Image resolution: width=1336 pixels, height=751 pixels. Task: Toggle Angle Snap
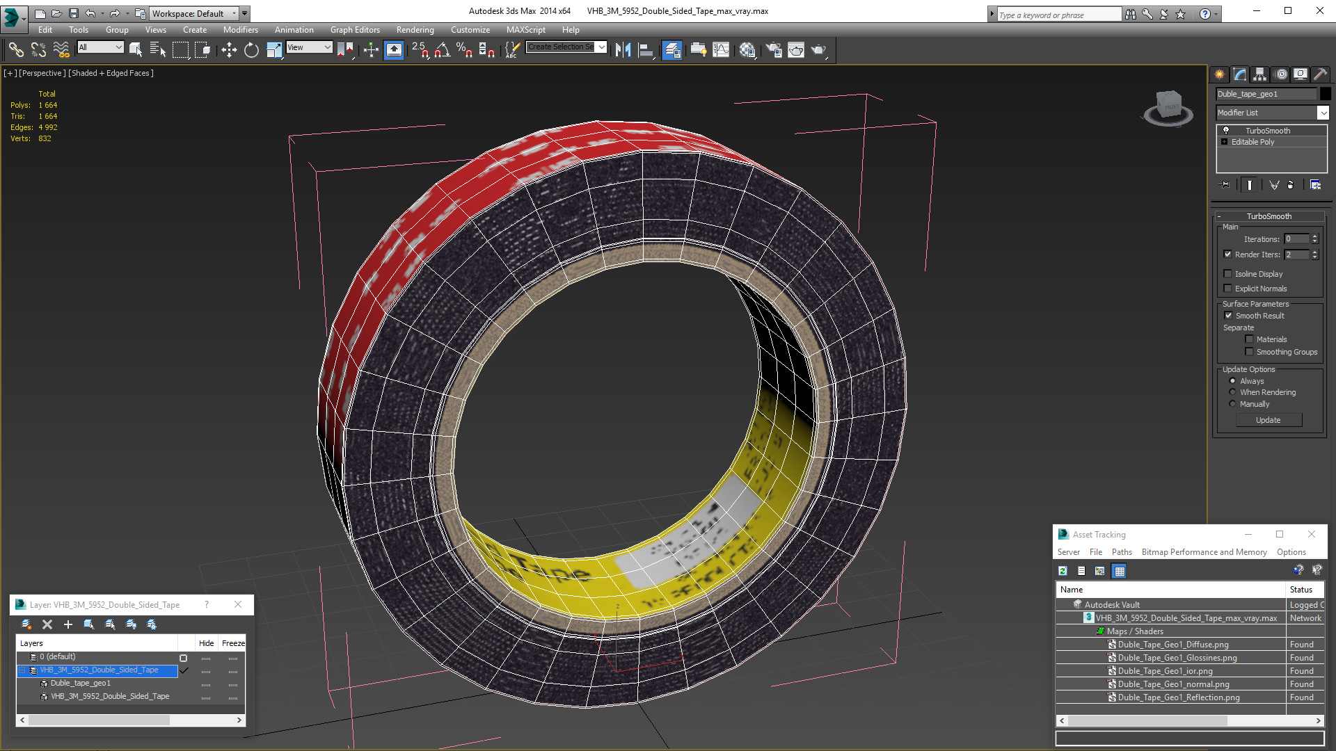[x=442, y=49]
